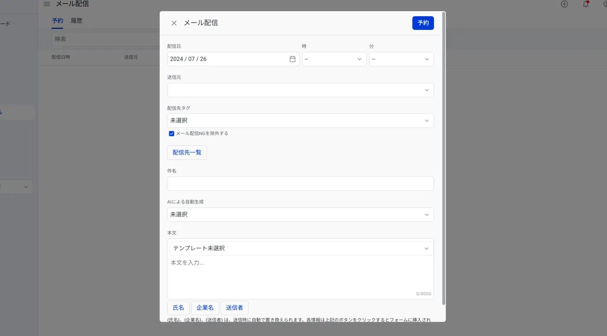The height and width of the screenshot is (336, 607).
Task: Open the calendar picker icon in 配信日
Action: click(x=293, y=59)
